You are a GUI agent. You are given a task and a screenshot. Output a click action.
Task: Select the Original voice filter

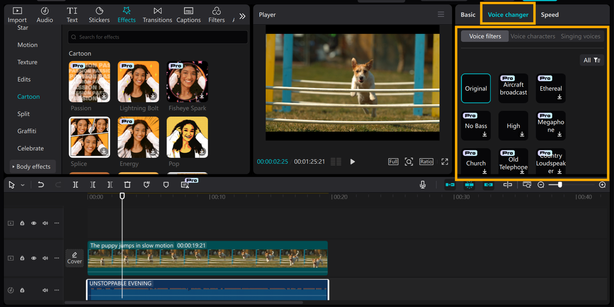click(x=476, y=89)
